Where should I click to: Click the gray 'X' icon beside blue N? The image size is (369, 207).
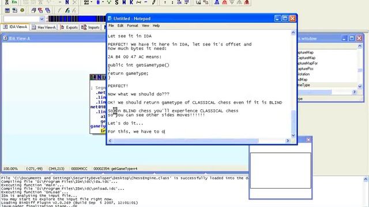coord(74,2)
